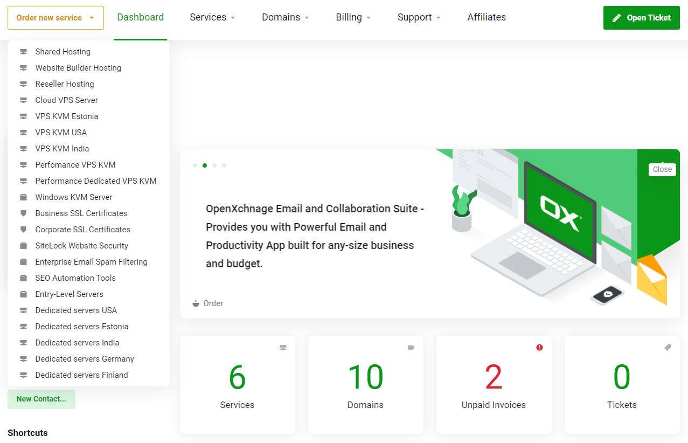This screenshot has width=688, height=443.
Task: Click the cart icon next to Order in banner
Action: [x=196, y=303]
